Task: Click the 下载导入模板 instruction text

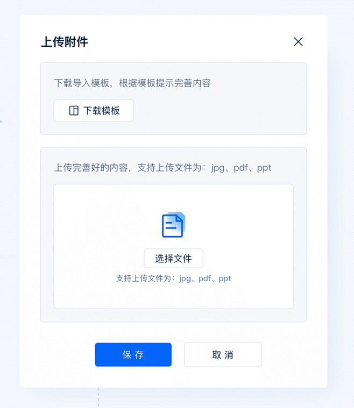Action: [x=132, y=83]
